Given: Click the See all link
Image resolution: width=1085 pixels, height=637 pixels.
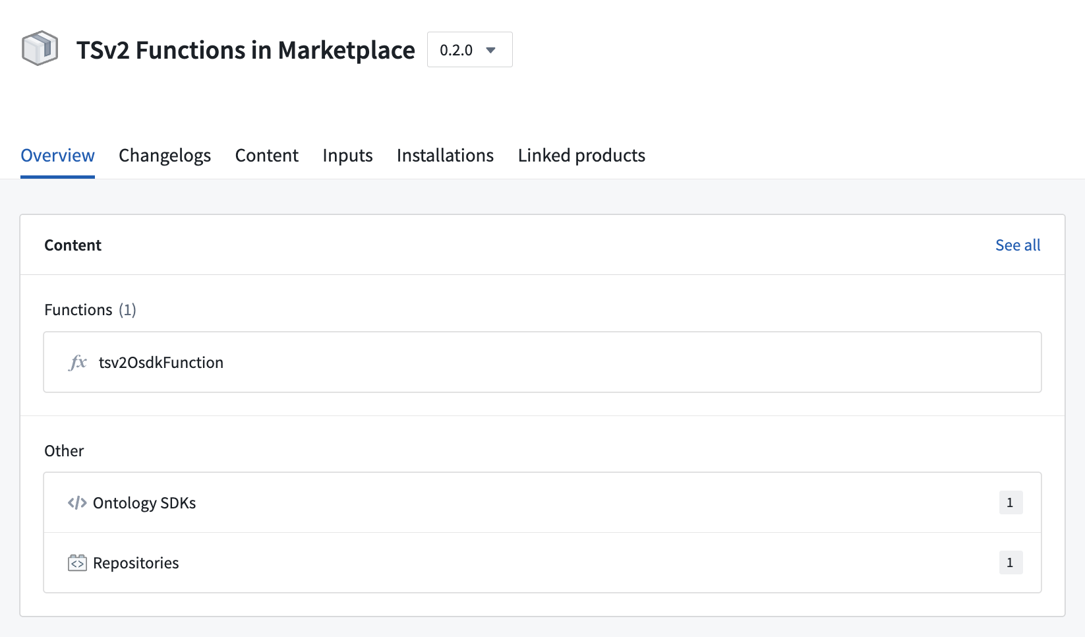Looking at the screenshot, I should click(1017, 245).
